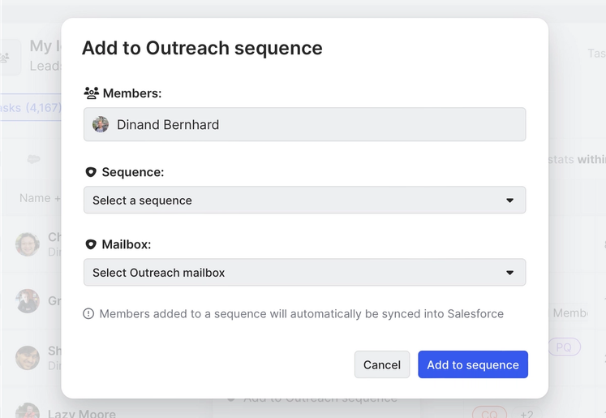Click the shield icon beside Mailbox label
This screenshot has height=418, width=606.
pos(91,243)
